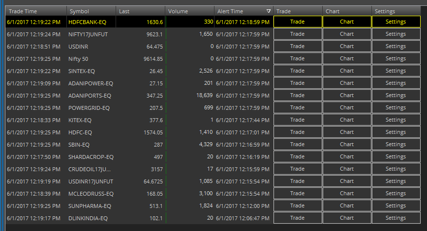
Task: Click alert time 12:12:00 PM cell
Action: 244,206
